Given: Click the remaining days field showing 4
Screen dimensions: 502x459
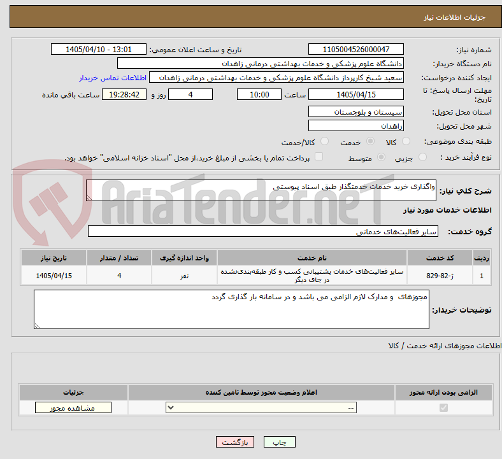Looking at the screenshot, I should click(x=190, y=94).
